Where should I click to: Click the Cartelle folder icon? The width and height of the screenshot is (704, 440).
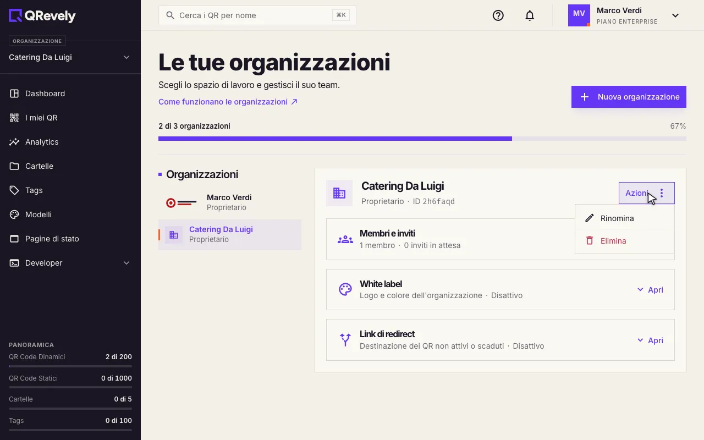pos(14,166)
